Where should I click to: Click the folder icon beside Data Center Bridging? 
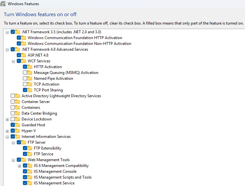(x=17, y=113)
